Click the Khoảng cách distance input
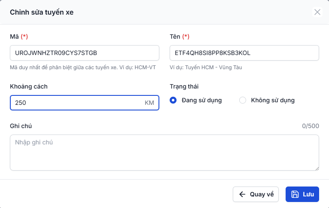 click(85, 103)
